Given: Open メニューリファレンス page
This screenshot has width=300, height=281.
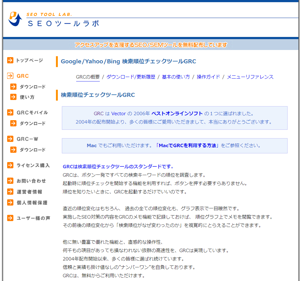Looking at the screenshot, I should [250, 77].
